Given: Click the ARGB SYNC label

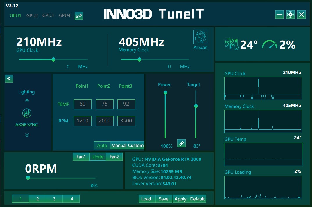Looking at the screenshot, I should coord(27,124).
